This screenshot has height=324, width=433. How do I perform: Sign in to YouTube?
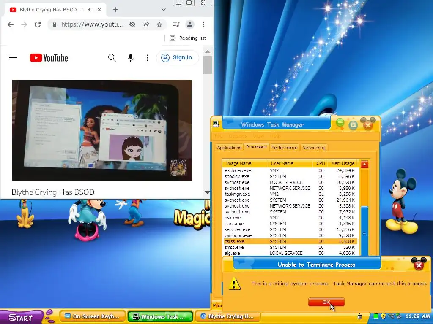point(177,57)
